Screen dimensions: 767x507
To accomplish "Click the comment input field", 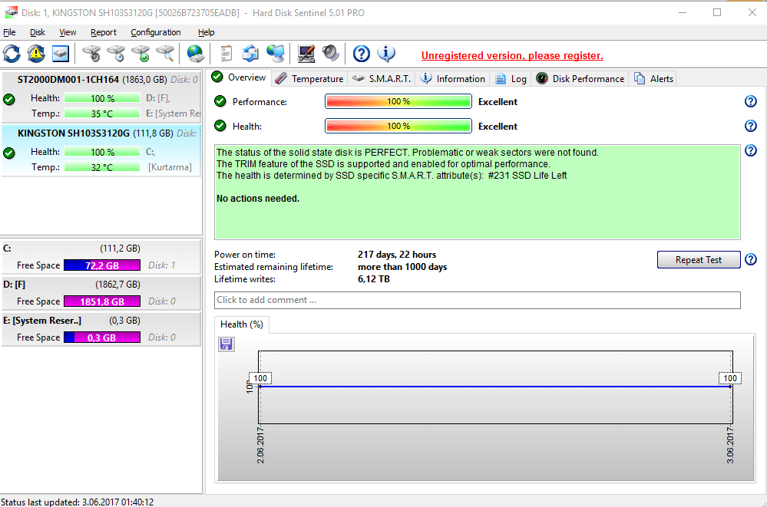I will click(478, 300).
